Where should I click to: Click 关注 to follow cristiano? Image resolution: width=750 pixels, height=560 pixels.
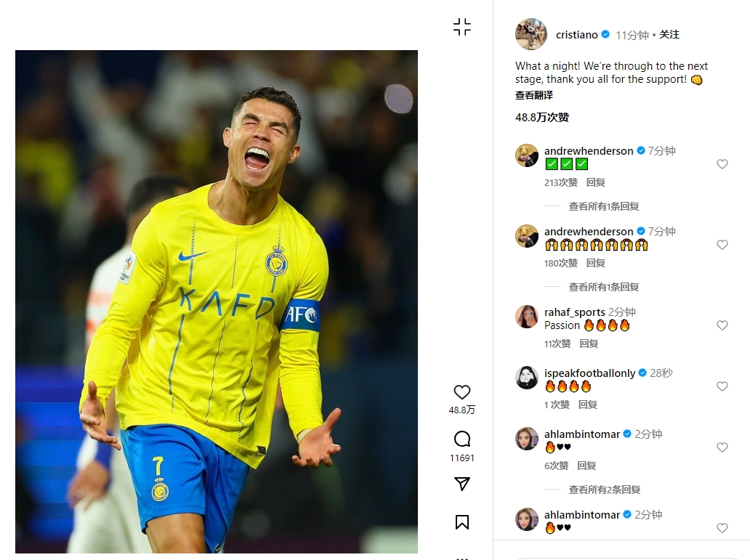[x=669, y=35]
